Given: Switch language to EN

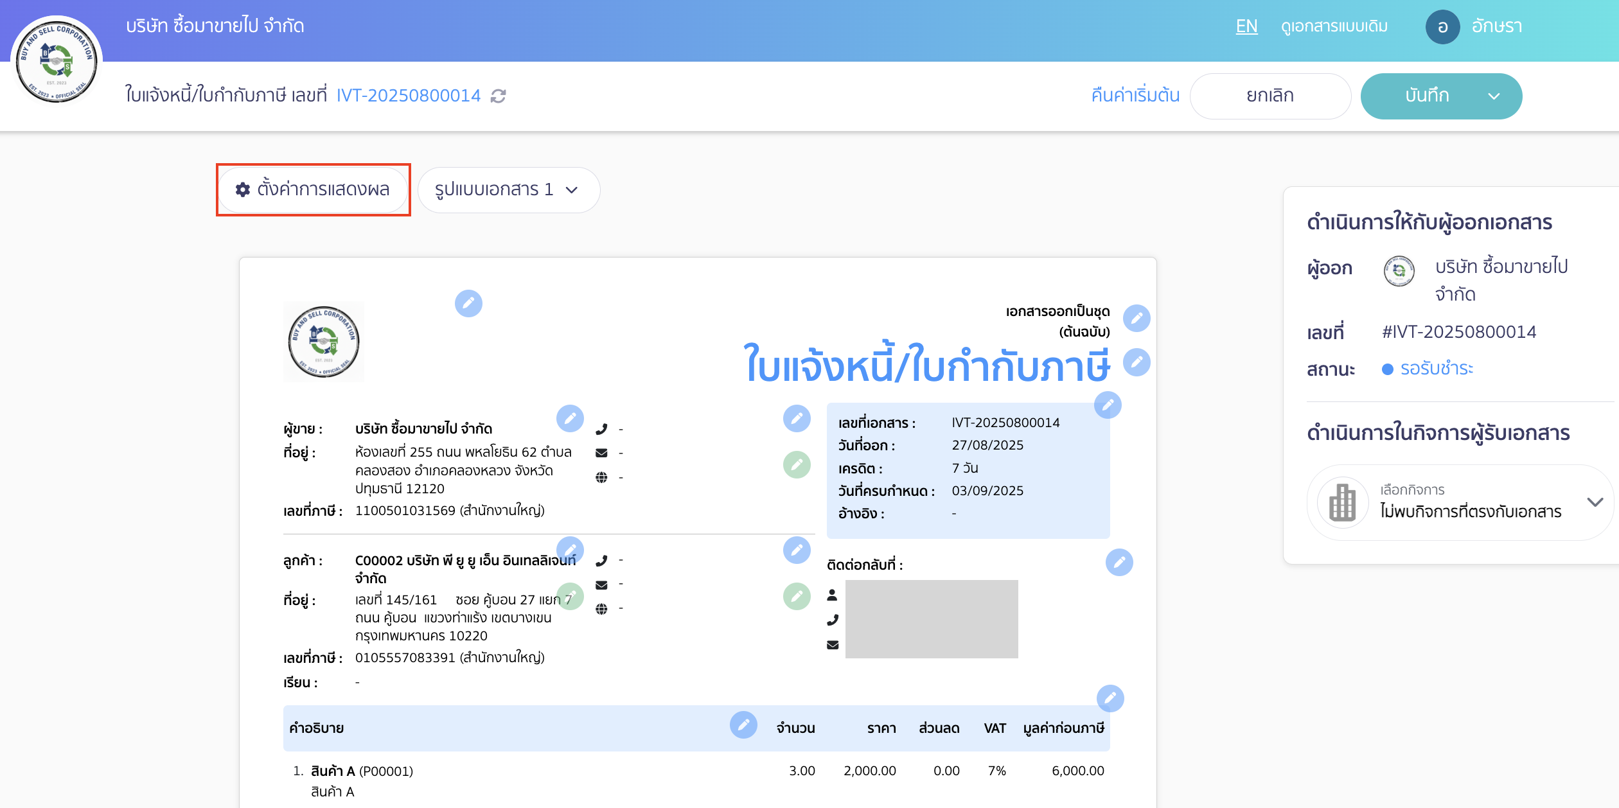Looking at the screenshot, I should tap(1246, 27).
